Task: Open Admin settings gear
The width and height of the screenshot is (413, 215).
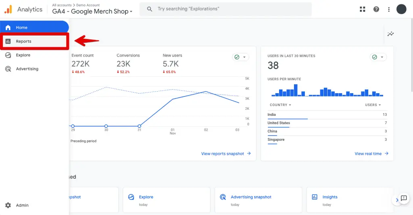Action: (8, 205)
